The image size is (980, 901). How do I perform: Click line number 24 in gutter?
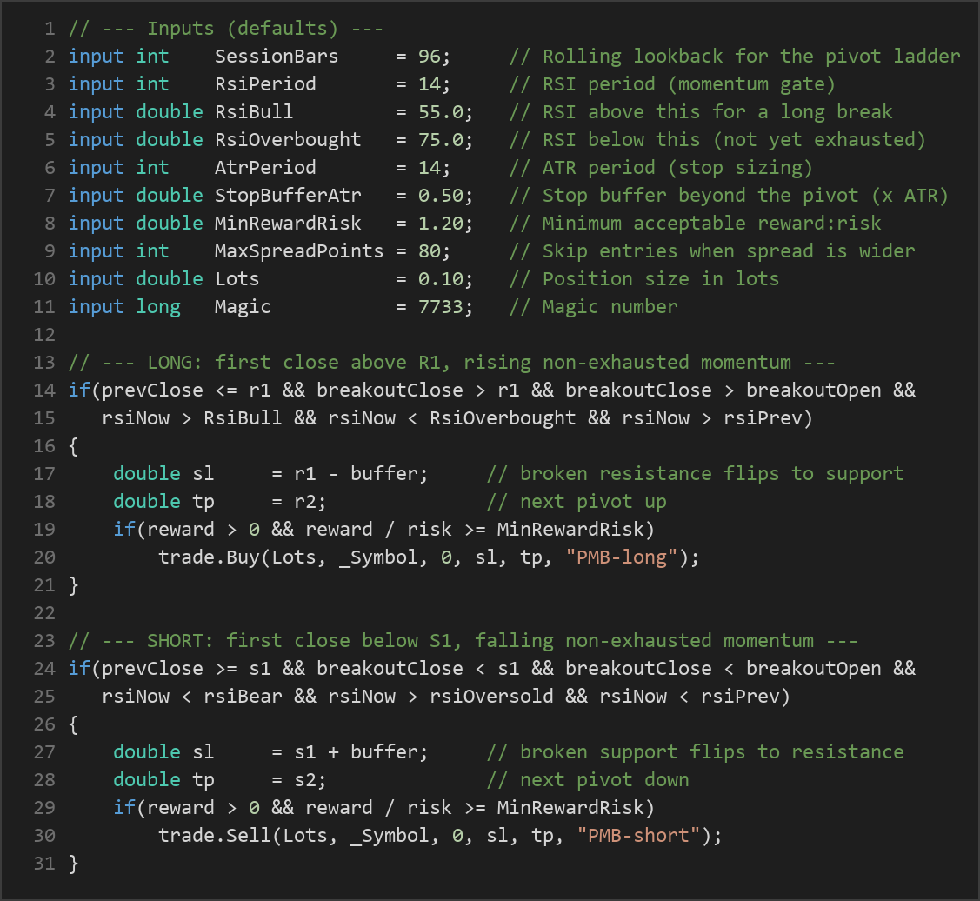point(44,669)
